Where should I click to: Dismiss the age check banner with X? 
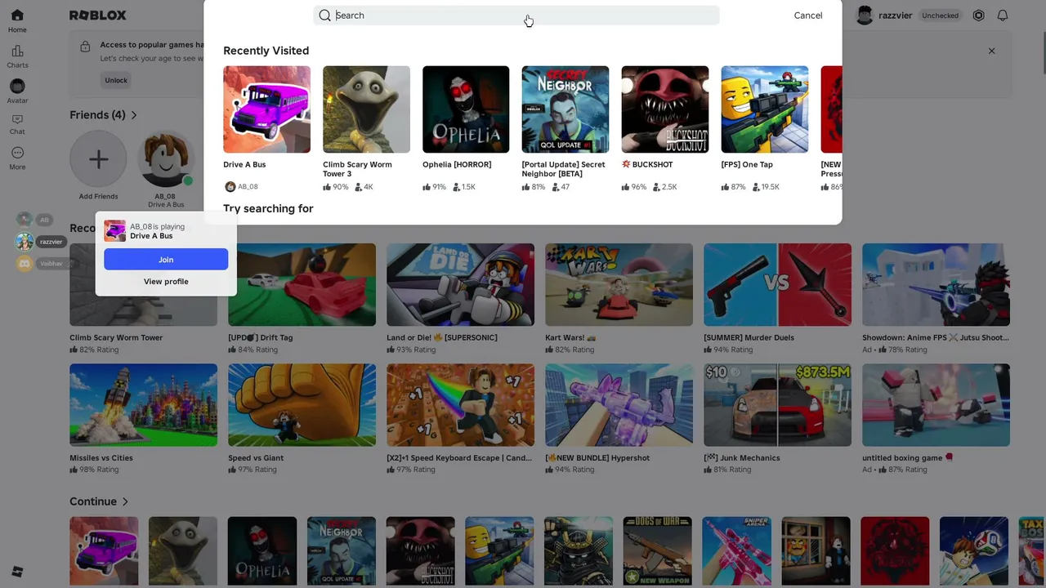pos(991,51)
